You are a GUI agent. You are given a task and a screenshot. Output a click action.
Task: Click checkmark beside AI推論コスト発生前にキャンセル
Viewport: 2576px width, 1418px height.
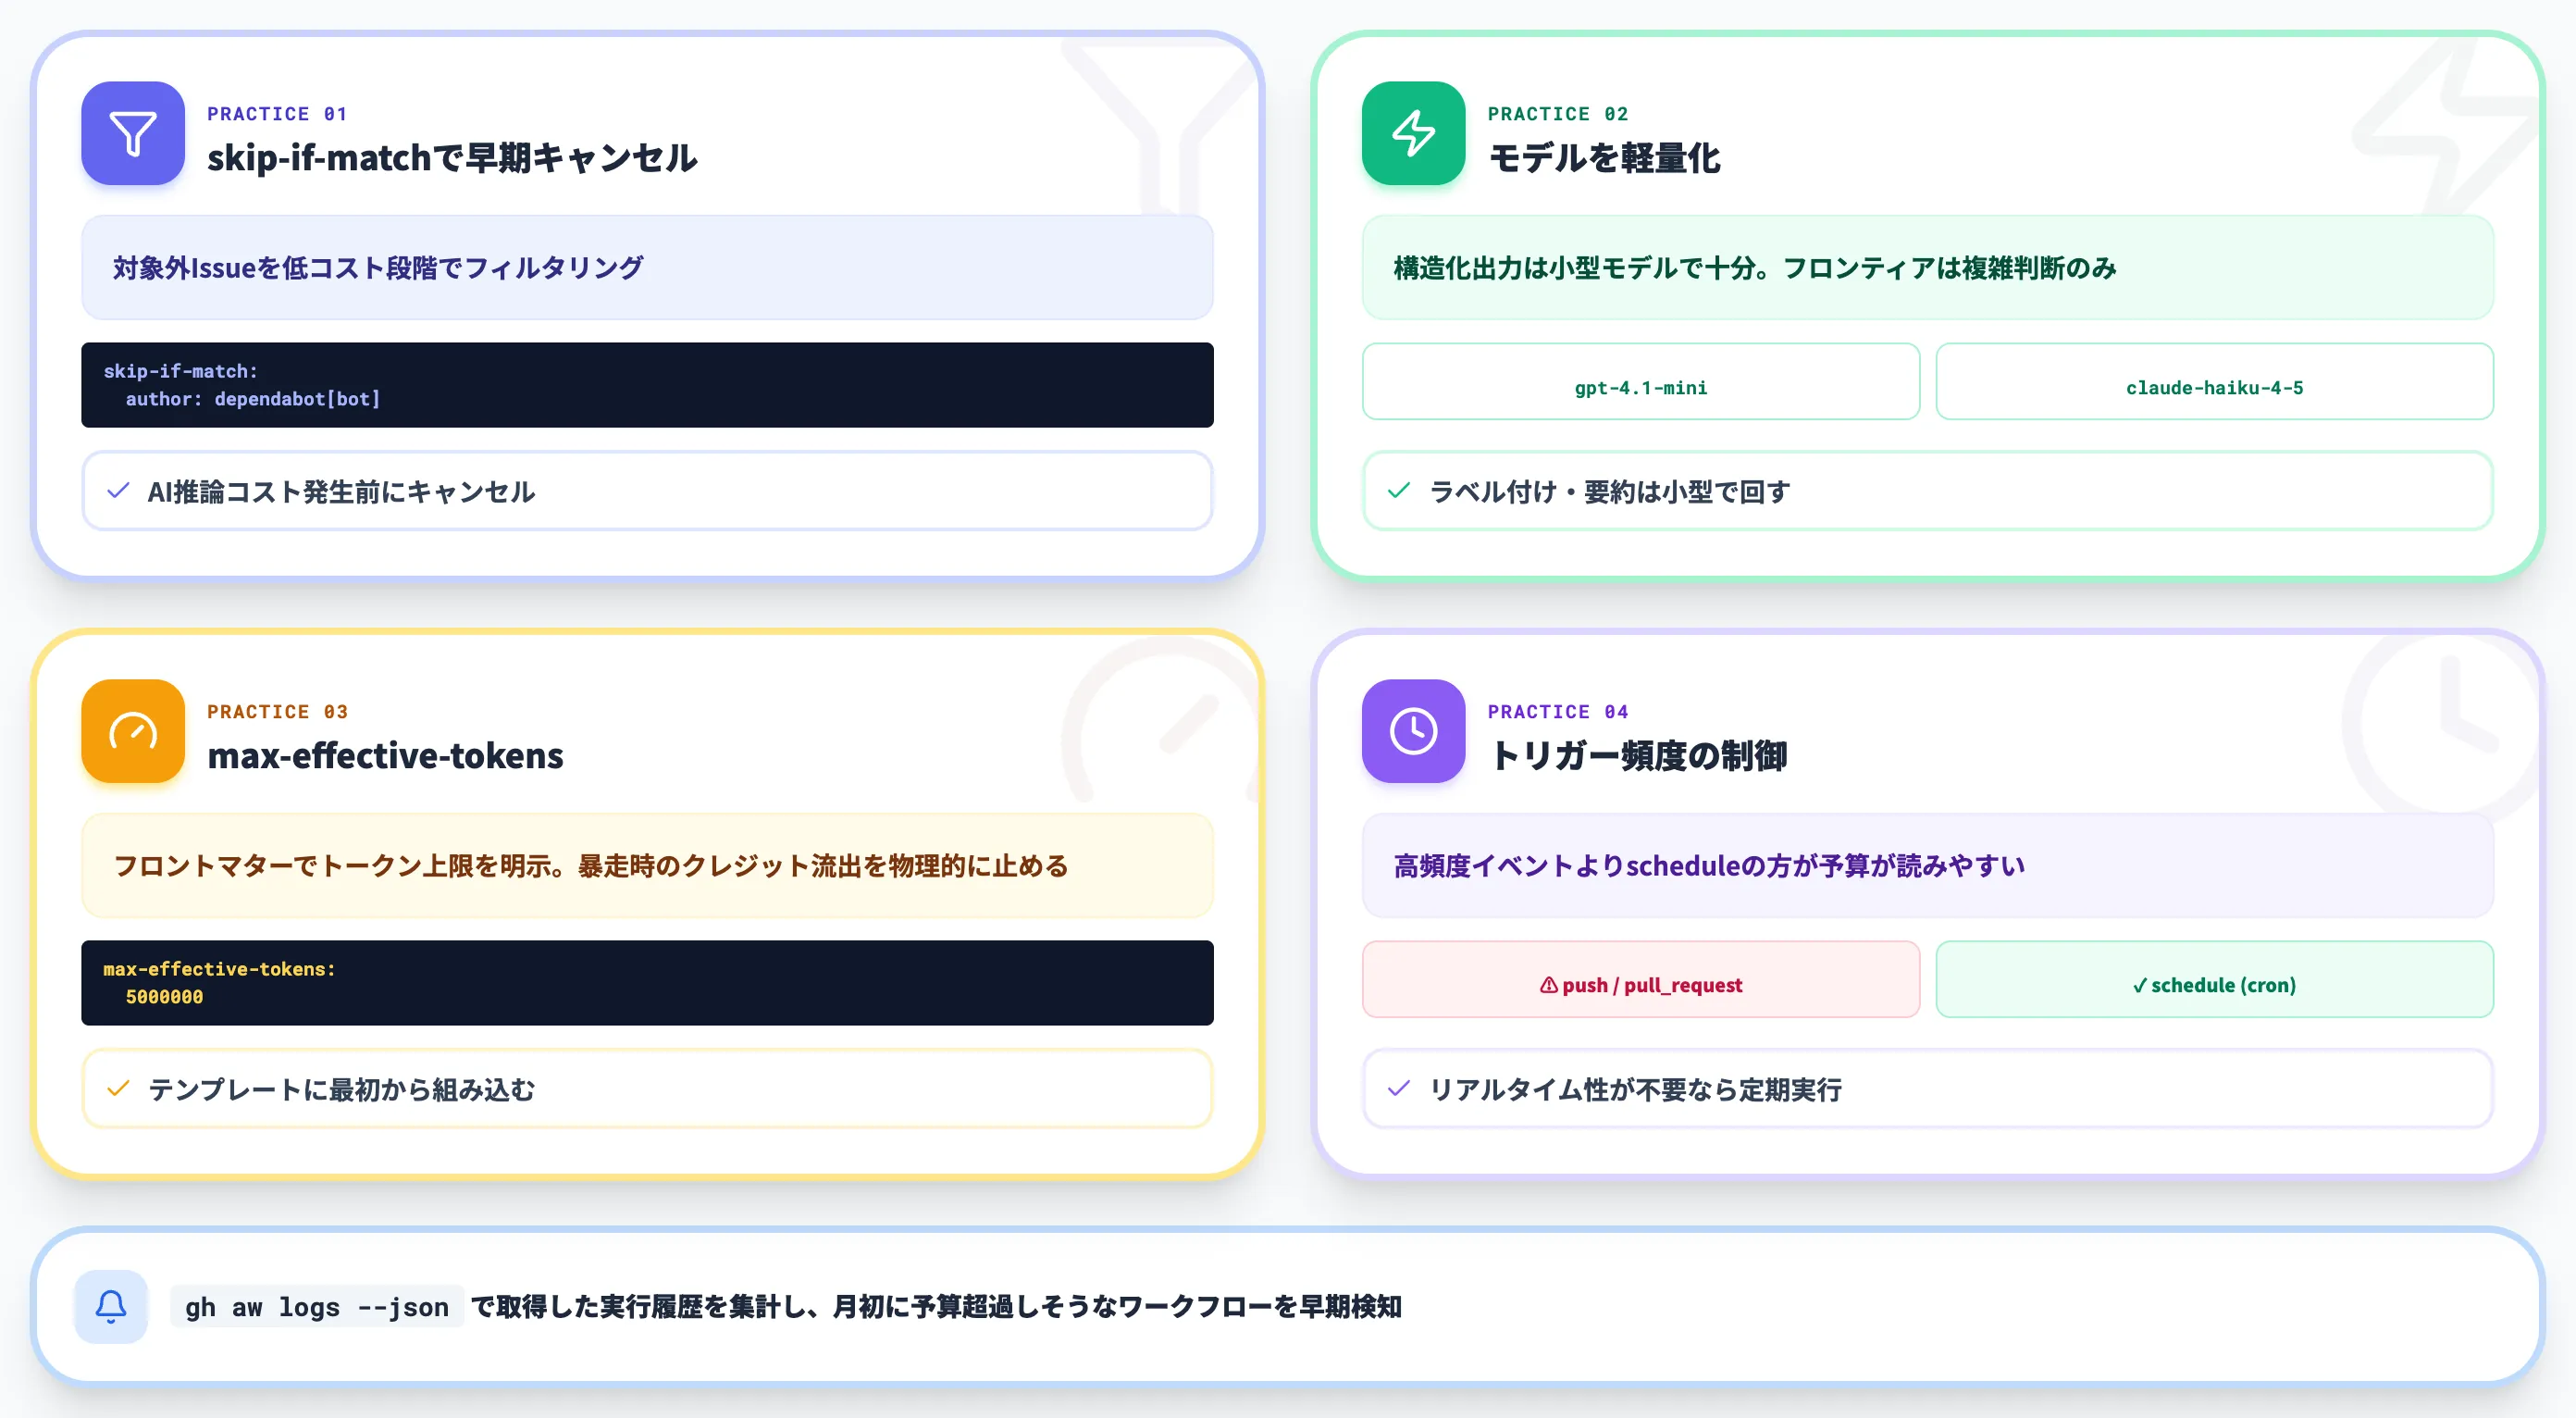point(118,491)
